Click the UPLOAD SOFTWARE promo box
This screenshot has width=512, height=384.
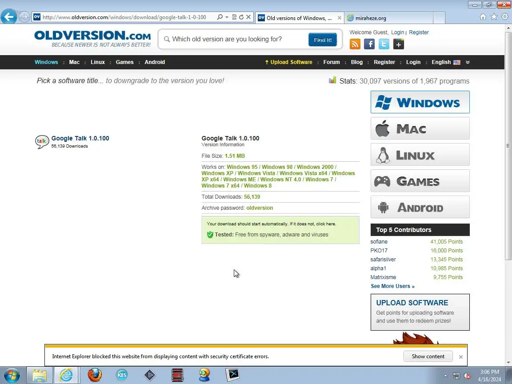coord(420,312)
